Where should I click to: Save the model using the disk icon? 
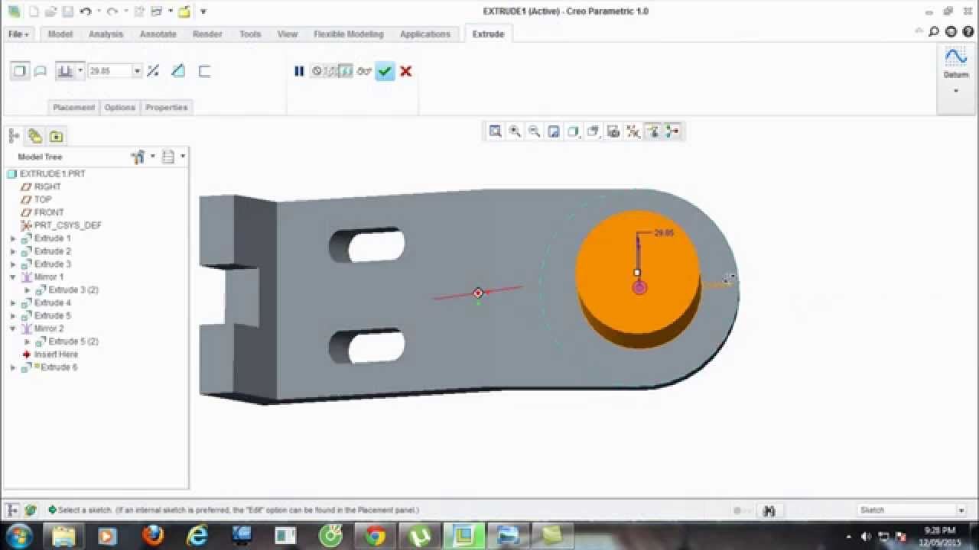[x=67, y=11]
